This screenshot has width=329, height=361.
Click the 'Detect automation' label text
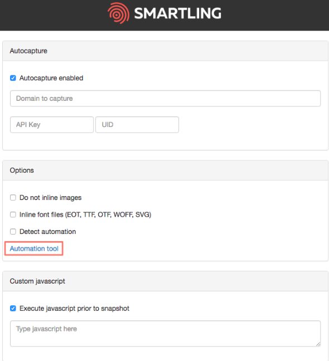pos(48,232)
